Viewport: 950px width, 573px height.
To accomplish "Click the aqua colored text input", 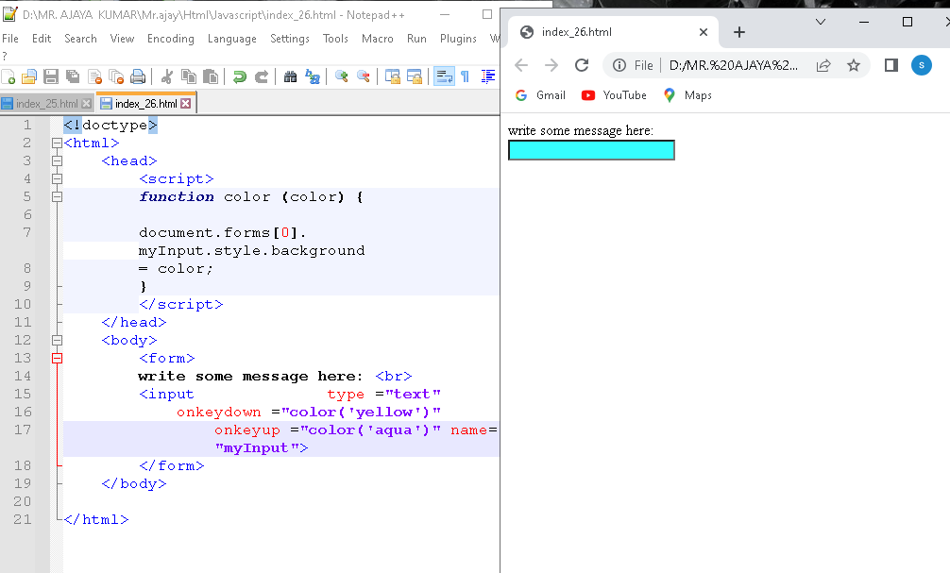I will click(591, 150).
